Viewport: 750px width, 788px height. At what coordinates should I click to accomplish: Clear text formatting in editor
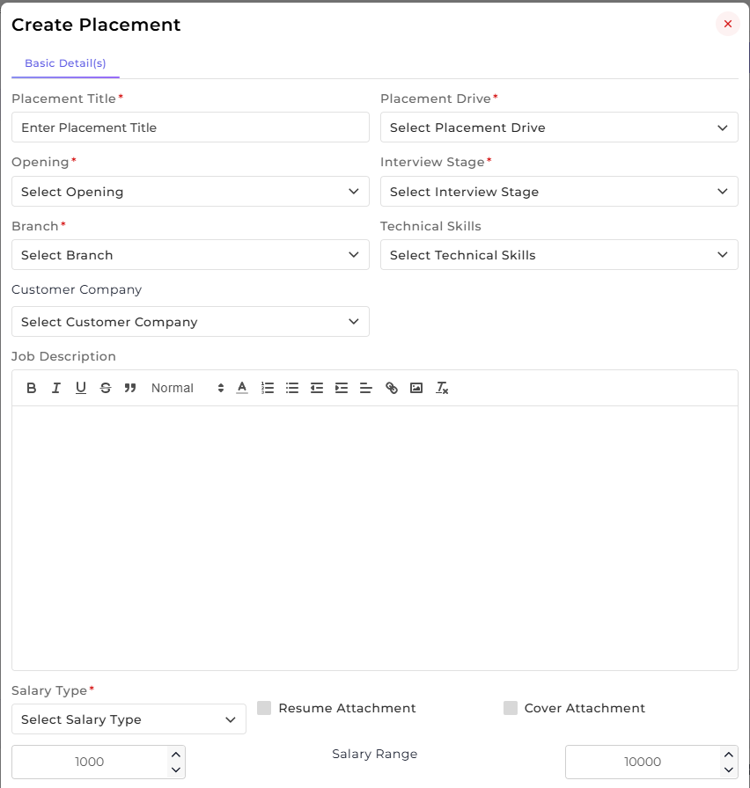pyautogui.click(x=442, y=388)
